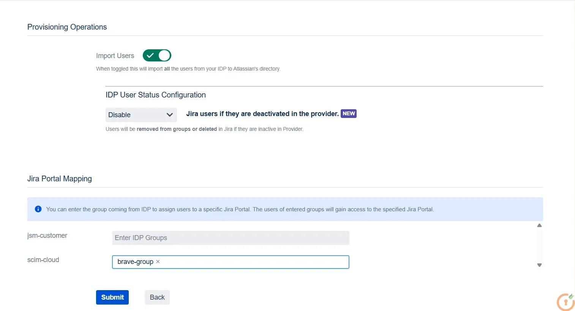Click the blue info icon in banner
The width and height of the screenshot is (575, 311).
pos(38,209)
